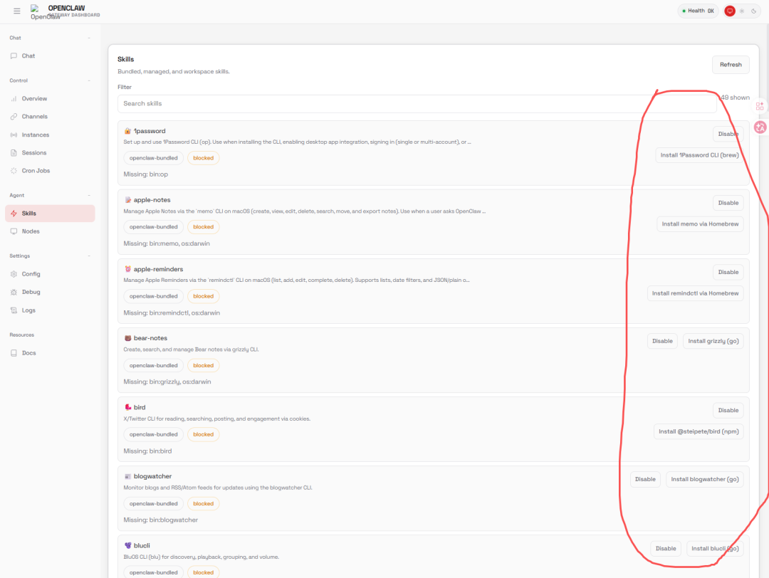Collapse the Agent section in sidebar

point(89,195)
